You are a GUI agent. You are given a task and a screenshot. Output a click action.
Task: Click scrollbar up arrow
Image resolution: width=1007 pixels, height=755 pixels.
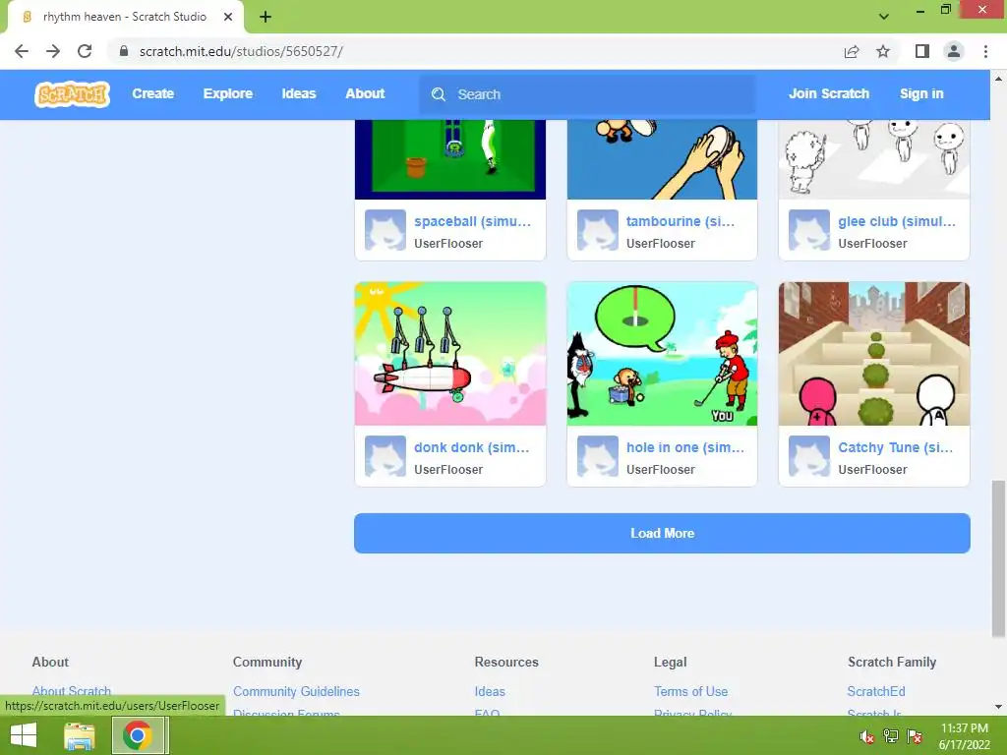(x=998, y=79)
